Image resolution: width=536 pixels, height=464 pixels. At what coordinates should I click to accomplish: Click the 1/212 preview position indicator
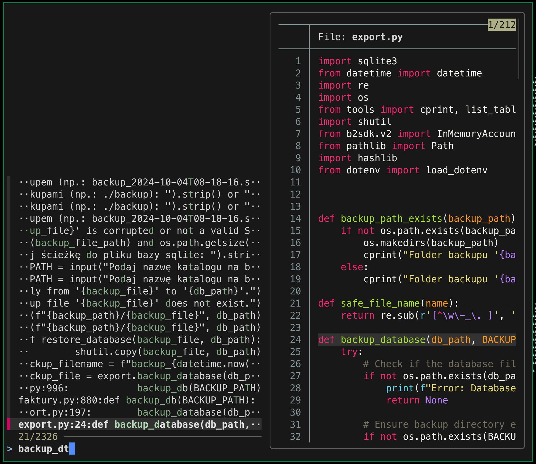(x=502, y=25)
